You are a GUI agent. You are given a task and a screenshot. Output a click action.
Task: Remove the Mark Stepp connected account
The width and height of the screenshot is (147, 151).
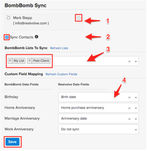click(x=79, y=18)
